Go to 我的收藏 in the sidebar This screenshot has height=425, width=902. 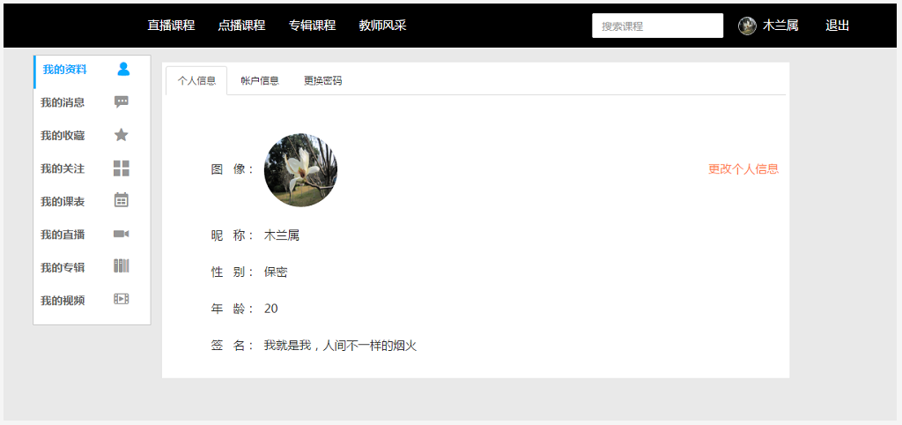(63, 136)
